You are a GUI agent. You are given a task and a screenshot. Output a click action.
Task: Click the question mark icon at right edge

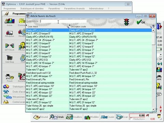pyautogui.click(x=159, y=86)
